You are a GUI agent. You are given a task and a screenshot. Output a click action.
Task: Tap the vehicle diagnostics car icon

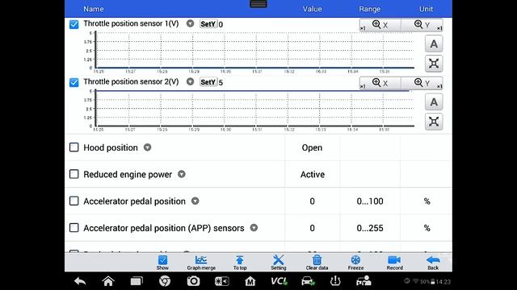pyautogui.click(x=308, y=281)
